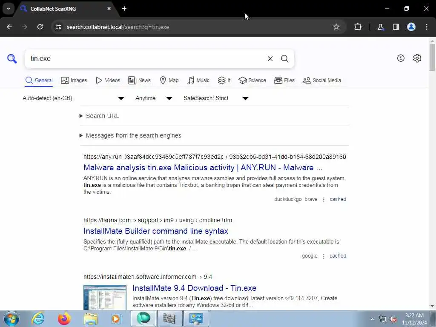Click the SearXNG magnifier logo
Viewport: 436px width, 327px height.
pyautogui.click(x=12, y=59)
